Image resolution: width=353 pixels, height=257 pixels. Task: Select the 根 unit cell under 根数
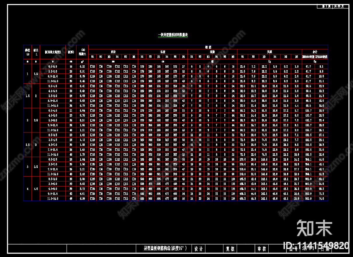coord(212,62)
